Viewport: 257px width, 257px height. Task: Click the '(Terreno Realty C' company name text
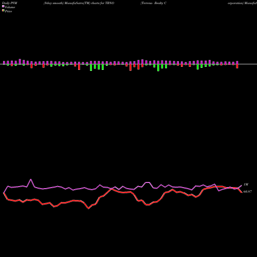pos(154,3)
